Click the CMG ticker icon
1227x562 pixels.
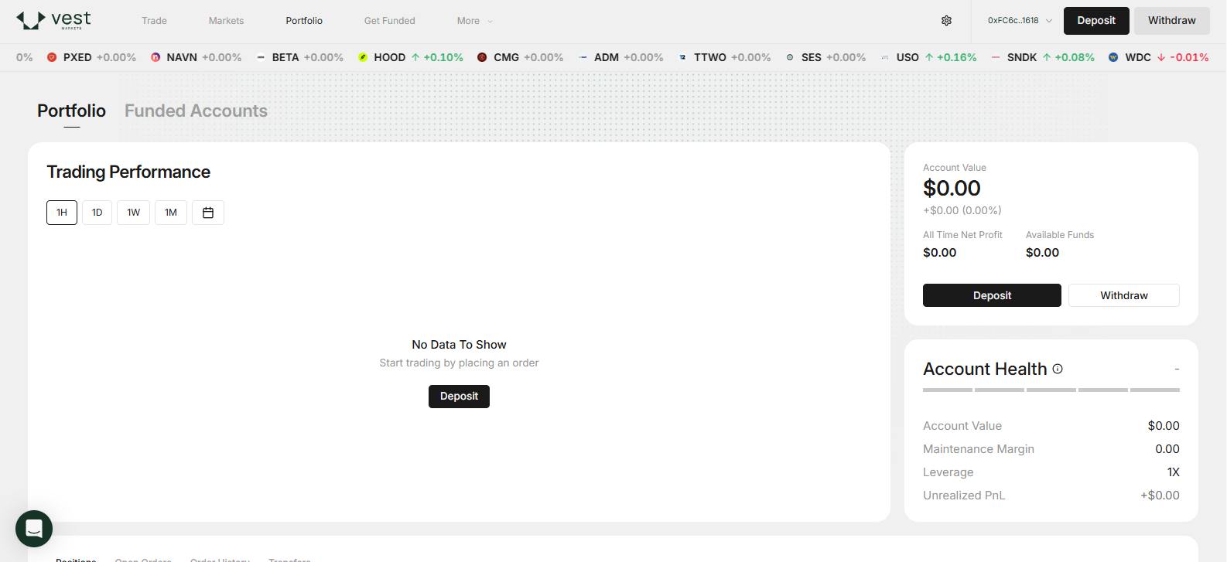click(x=482, y=57)
